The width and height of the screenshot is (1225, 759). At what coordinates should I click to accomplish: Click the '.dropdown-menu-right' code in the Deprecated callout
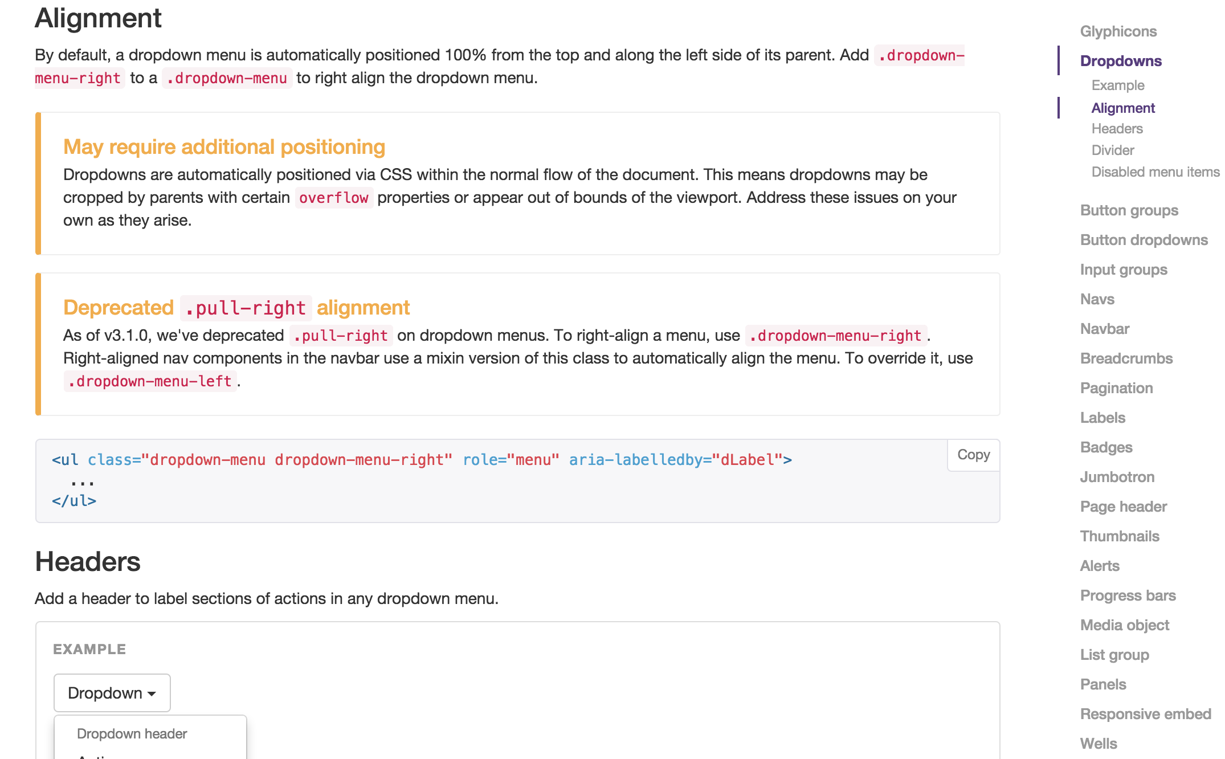tap(836, 336)
